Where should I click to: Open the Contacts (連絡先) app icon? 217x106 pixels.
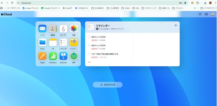pos(53,29)
